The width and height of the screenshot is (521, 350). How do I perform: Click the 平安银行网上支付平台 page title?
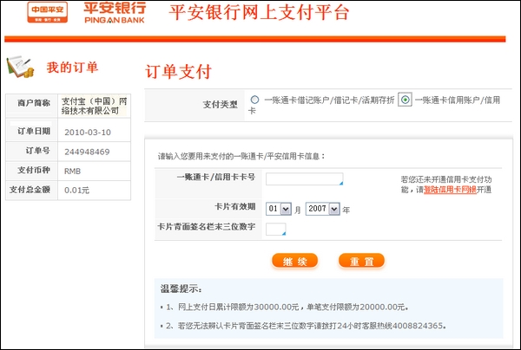pyautogui.click(x=259, y=13)
